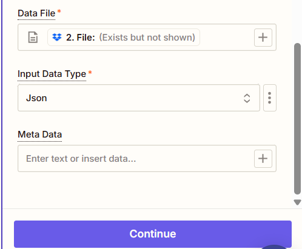Click the document icon in Data File field
Viewport: 302px width, 249px height.
(33, 38)
